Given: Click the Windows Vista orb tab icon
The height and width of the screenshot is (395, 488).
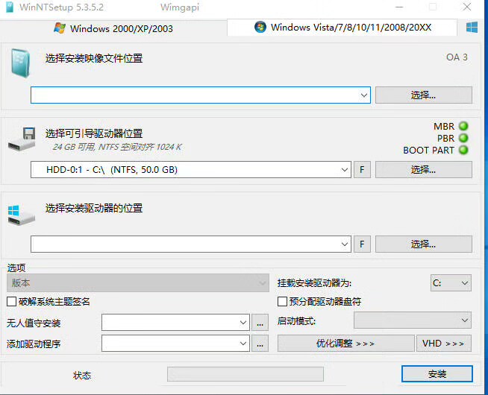Looking at the screenshot, I should click(x=260, y=27).
